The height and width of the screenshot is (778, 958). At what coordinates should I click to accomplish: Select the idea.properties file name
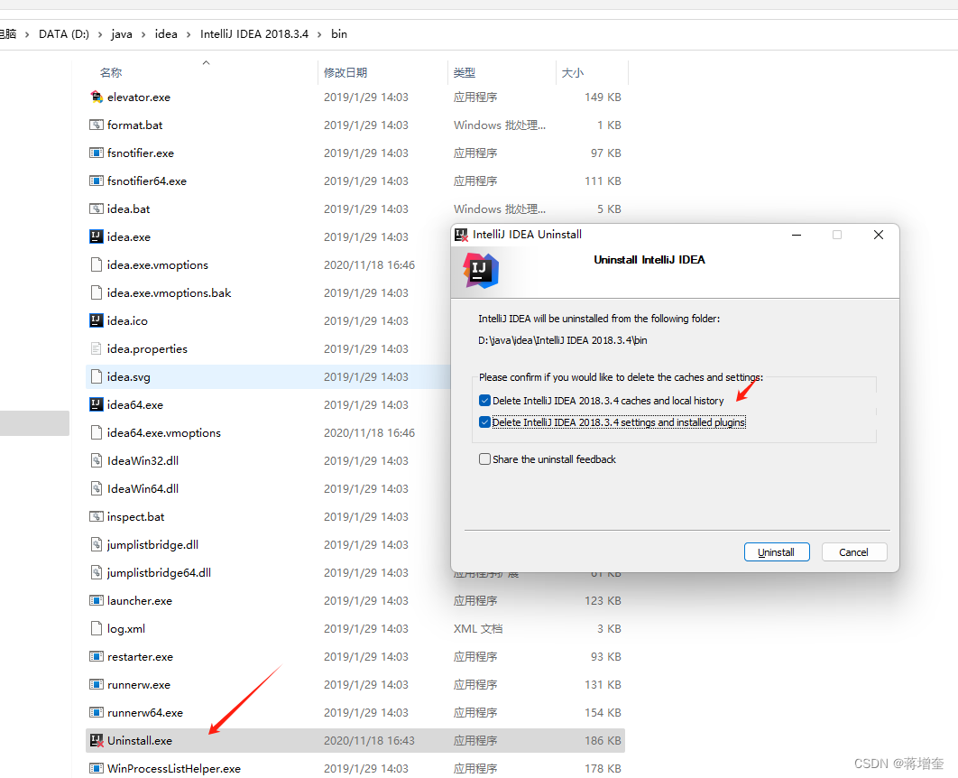(147, 349)
